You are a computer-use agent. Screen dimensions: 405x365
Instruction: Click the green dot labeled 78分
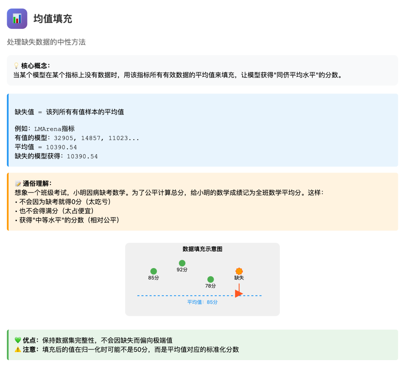pyautogui.click(x=210, y=279)
